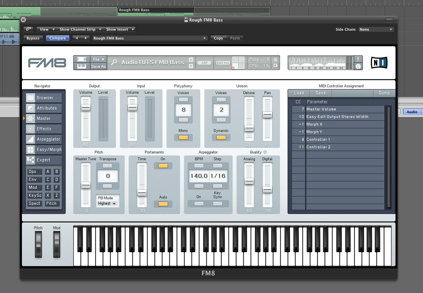Click the clock icon below panic button
423x293 pixels.
point(358,67)
